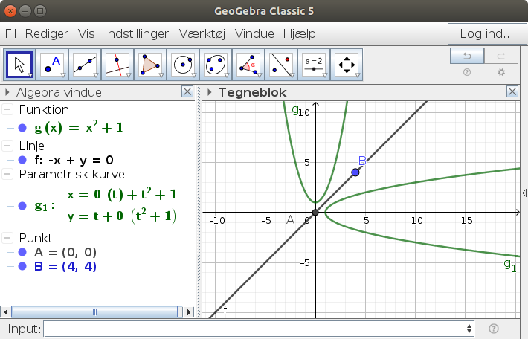Select the Circle with center tool
The width and height of the screenshot is (528, 339).
click(x=183, y=65)
